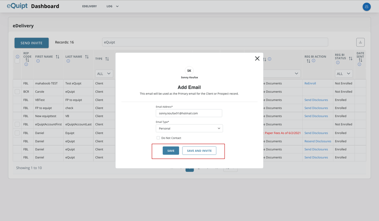This screenshot has width=379, height=221.
Task: Open the EDELIVERY nav menu item
Action: coord(89,6)
